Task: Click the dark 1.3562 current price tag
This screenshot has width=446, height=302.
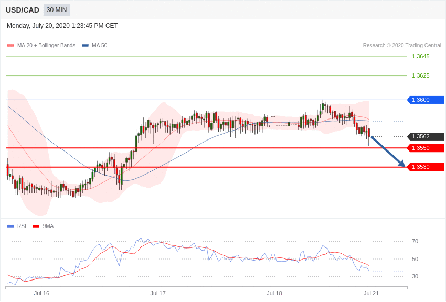Action: point(426,136)
